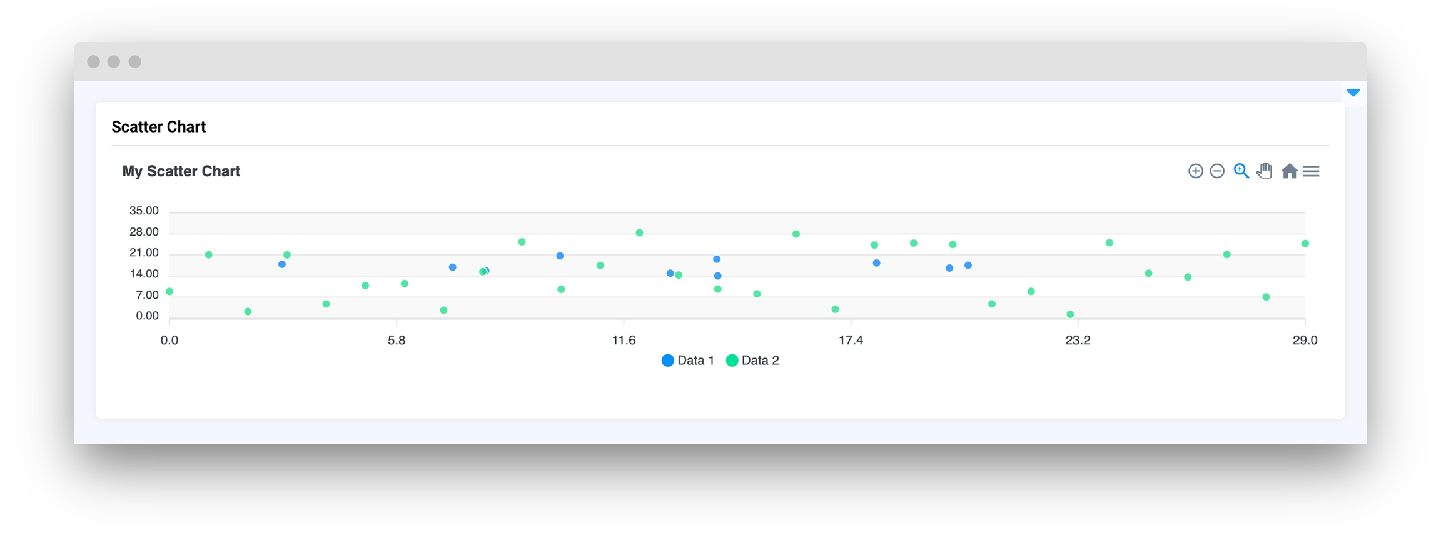Click the 0.00 y-axis label

click(147, 316)
